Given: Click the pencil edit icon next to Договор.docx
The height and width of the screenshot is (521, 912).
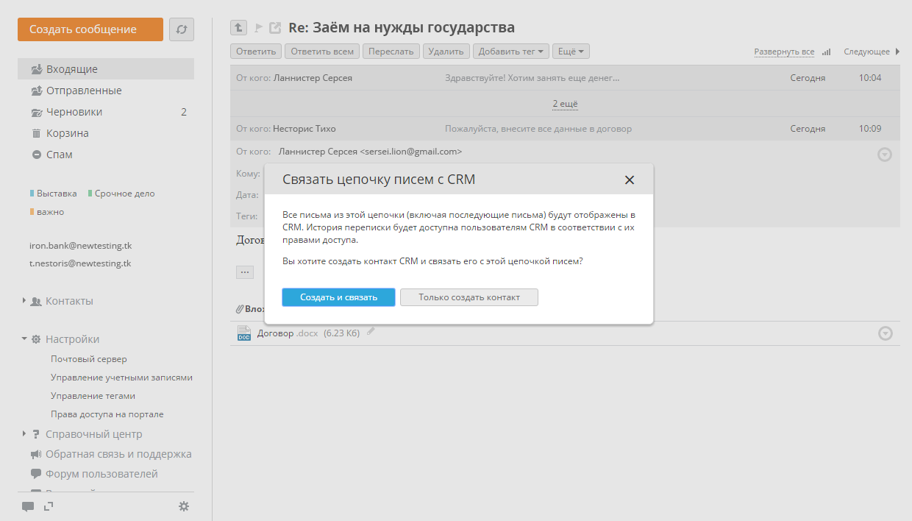Looking at the screenshot, I should tap(371, 332).
